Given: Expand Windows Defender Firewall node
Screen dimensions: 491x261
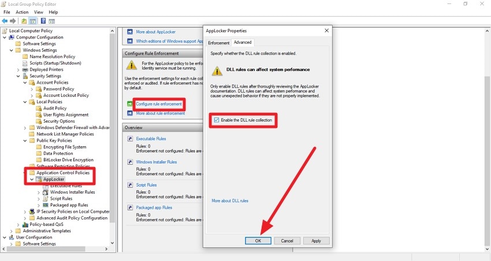Looking at the screenshot, I should tap(25, 128).
